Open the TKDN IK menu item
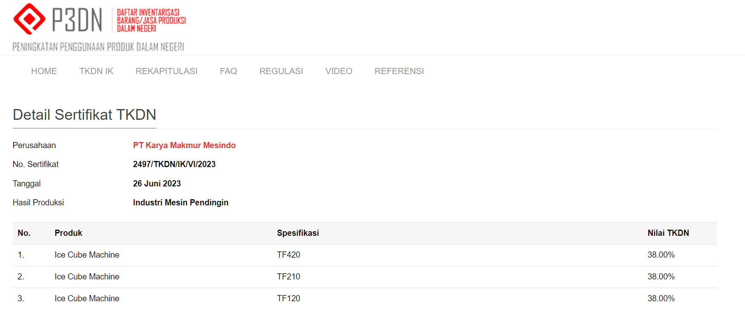The width and height of the screenshot is (745, 321). click(96, 71)
